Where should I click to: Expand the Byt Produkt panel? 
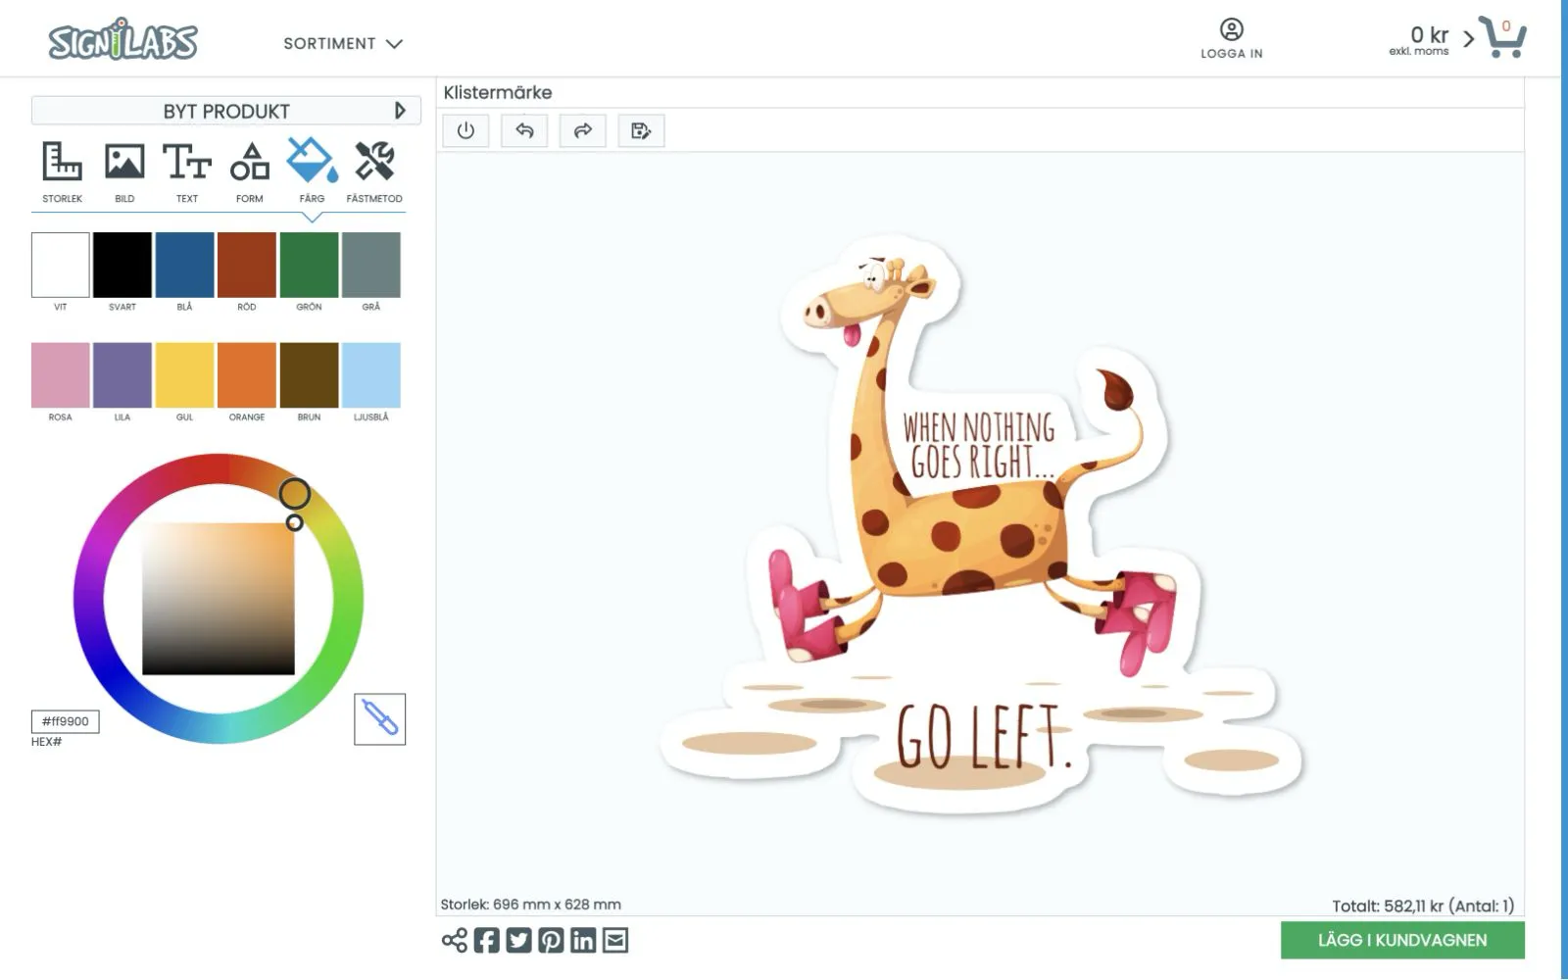pos(226,111)
